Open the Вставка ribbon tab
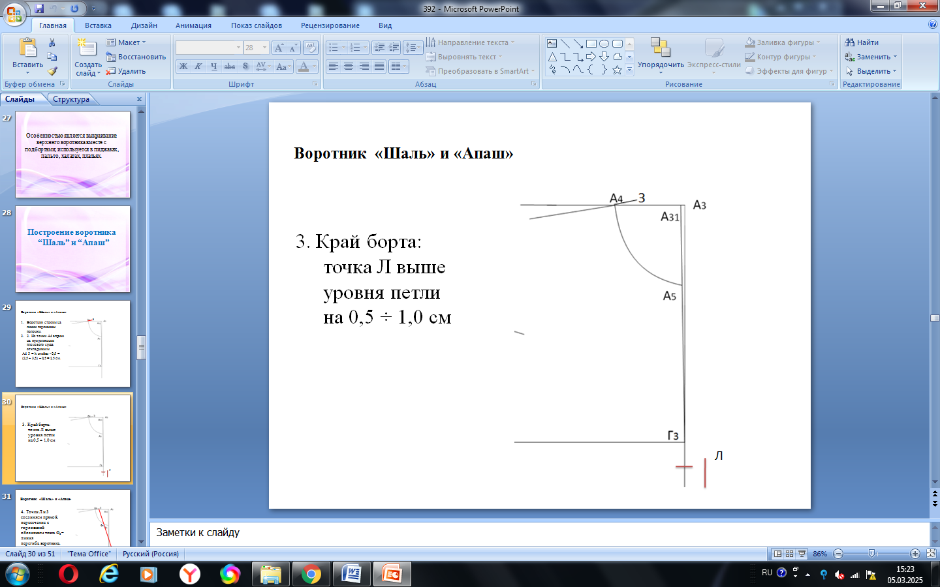Viewport: 940px width, 587px height. (98, 25)
